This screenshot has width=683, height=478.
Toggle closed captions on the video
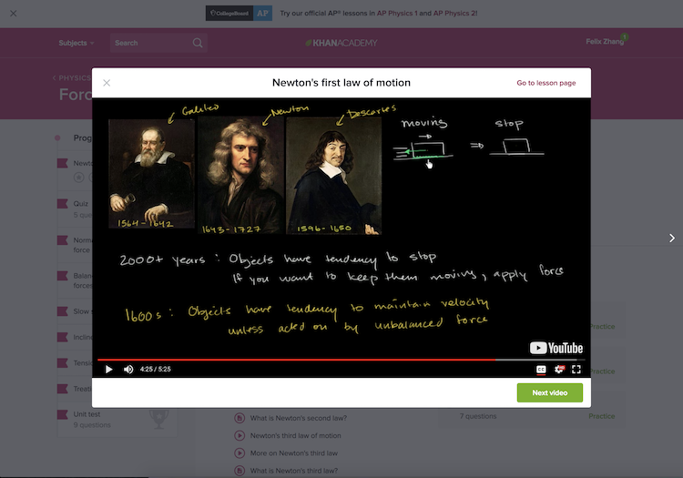click(x=541, y=370)
